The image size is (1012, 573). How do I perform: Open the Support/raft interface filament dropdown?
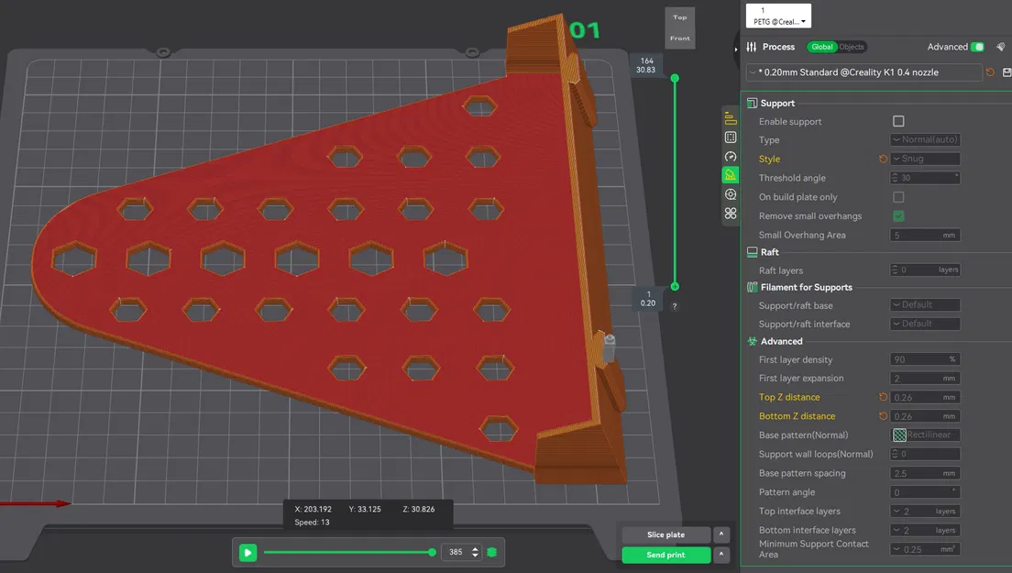[x=925, y=324]
